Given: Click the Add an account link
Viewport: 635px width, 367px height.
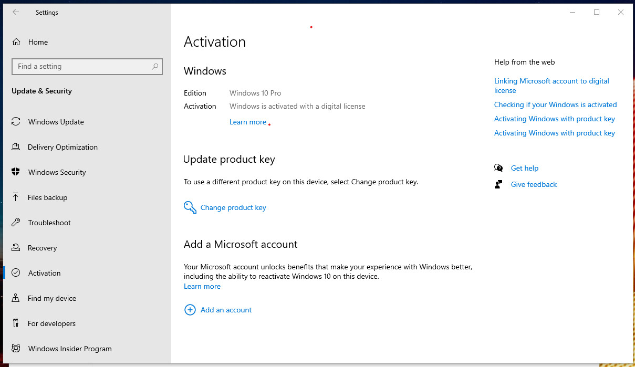Looking at the screenshot, I should (x=226, y=310).
